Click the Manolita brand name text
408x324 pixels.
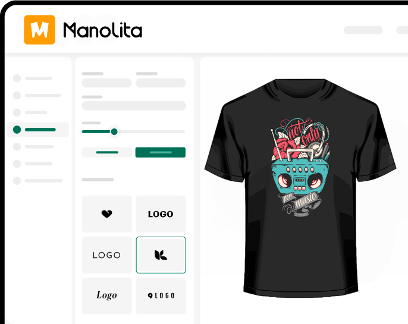(103, 30)
